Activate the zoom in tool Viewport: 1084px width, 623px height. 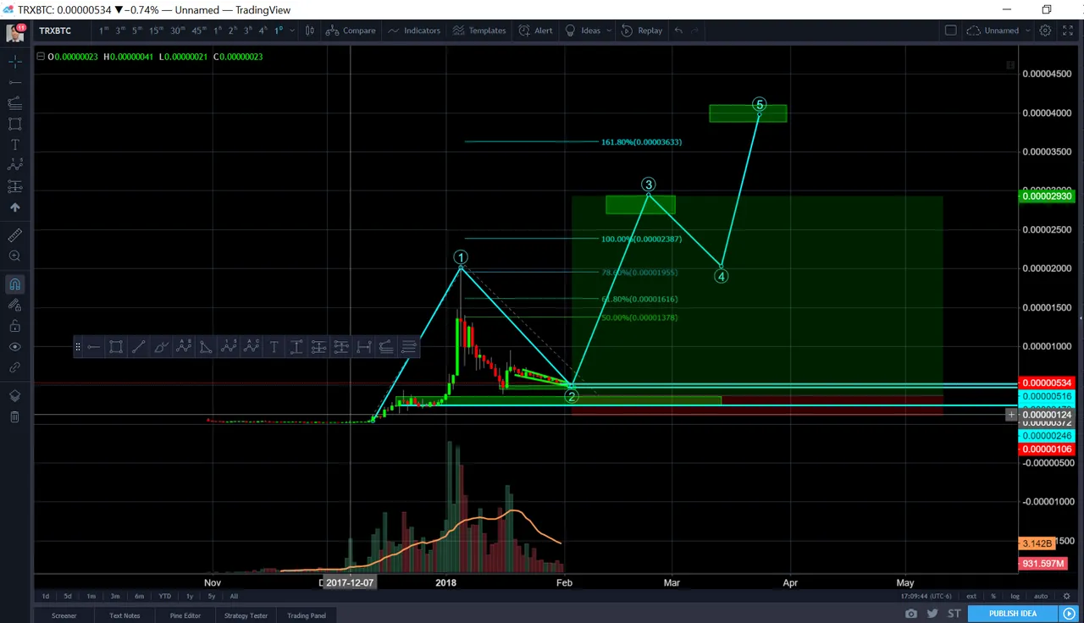click(x=14, y=256)
